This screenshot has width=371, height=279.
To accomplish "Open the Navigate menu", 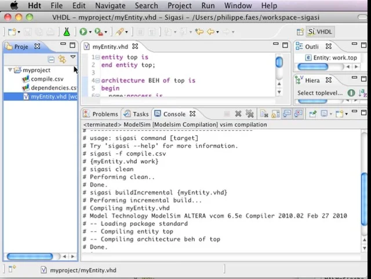I will 110,5.
